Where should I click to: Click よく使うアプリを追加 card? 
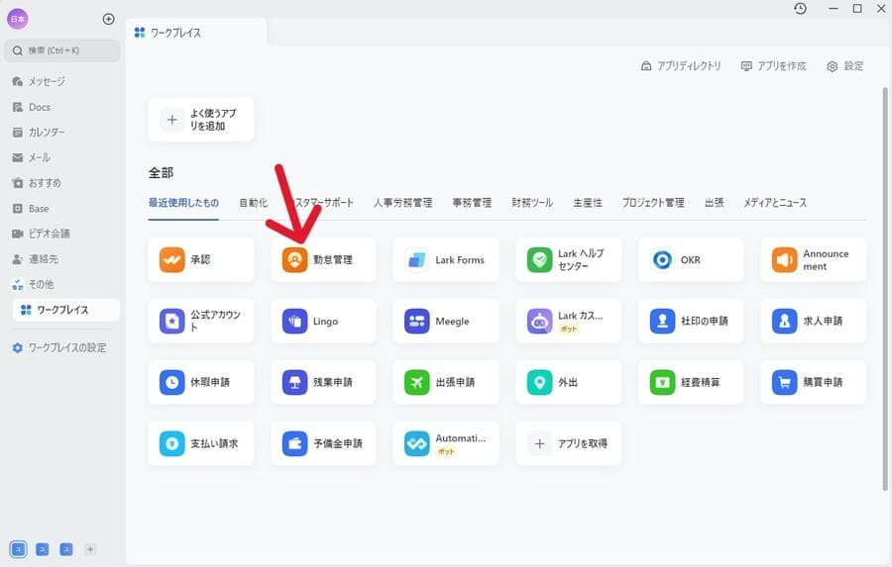201,120
